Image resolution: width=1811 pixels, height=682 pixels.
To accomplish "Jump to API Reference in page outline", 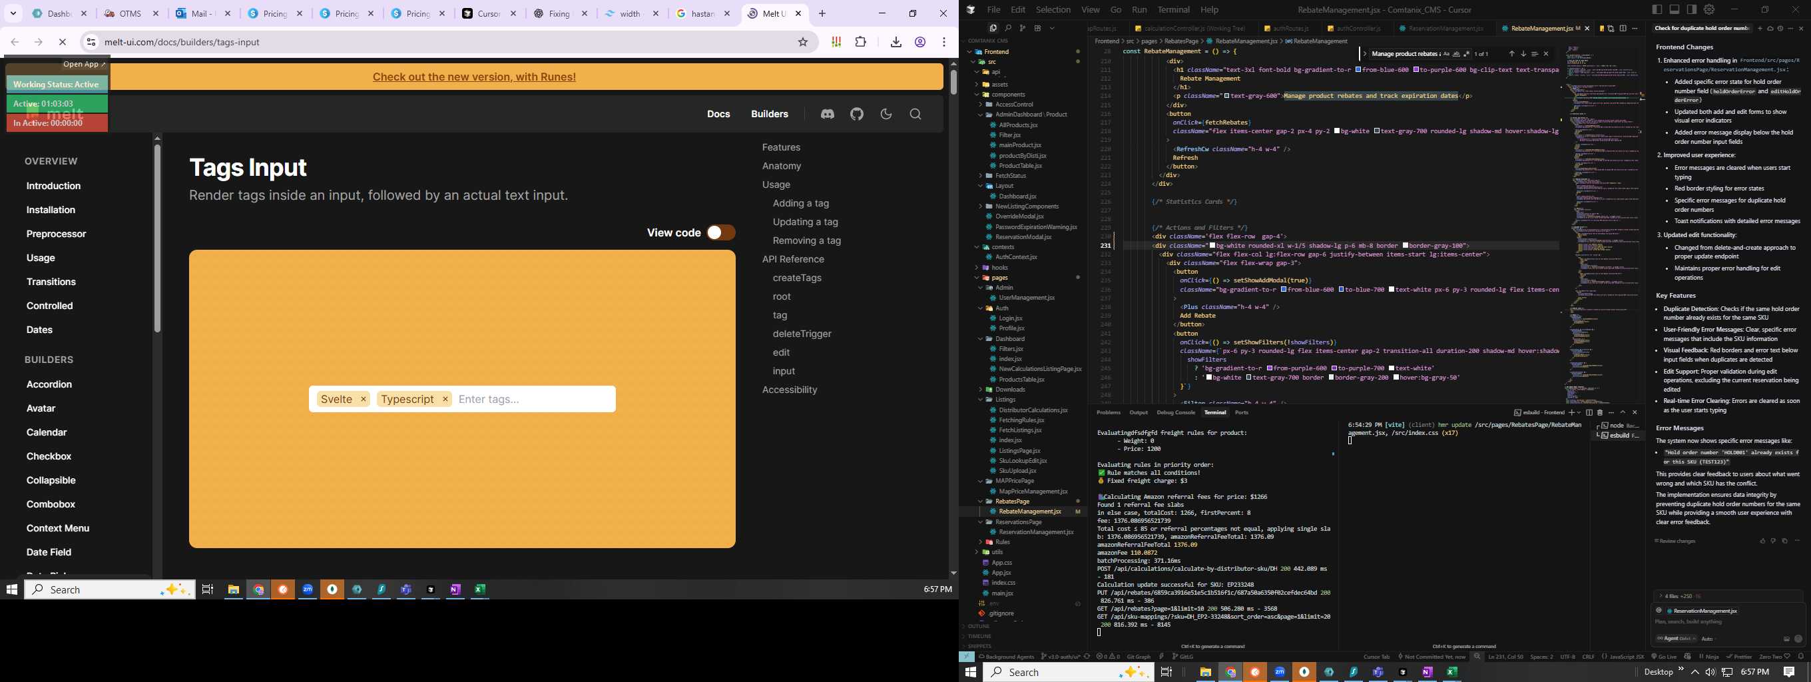I will point(793,260).
